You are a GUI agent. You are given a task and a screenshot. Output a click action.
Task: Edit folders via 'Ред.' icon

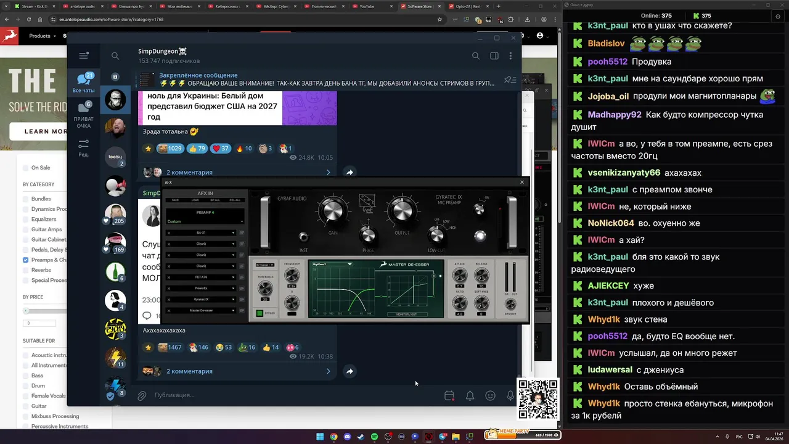coord(84,148)
